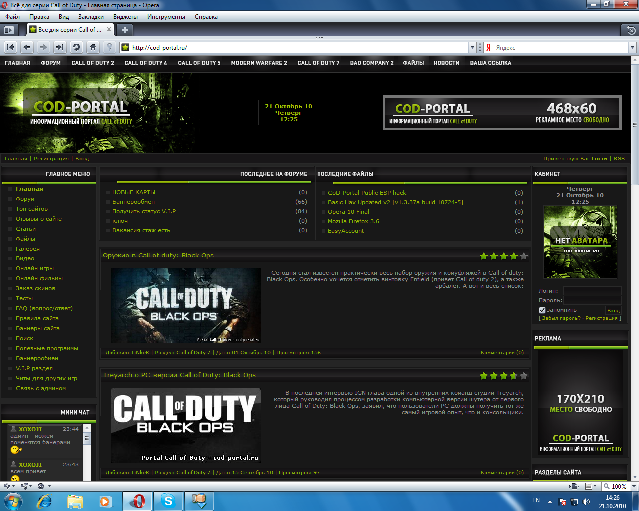Open 'Читы для других игр' menu link
The height and width of the screenshot is (511, 639).
(46, 378)
